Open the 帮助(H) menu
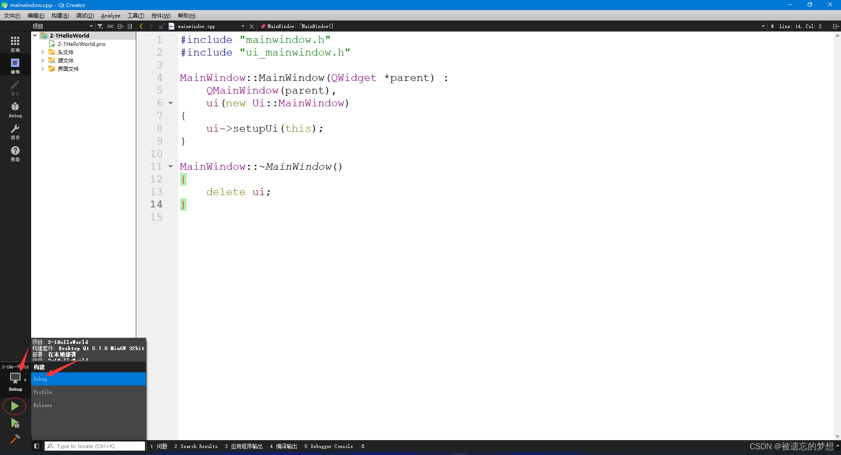841x455 pixels. point(187,16)
